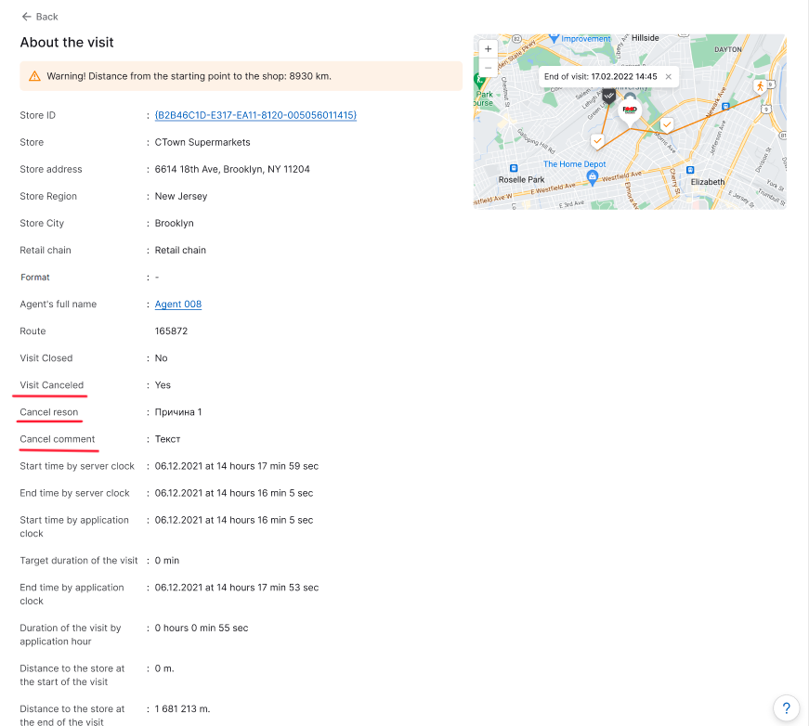Select the checkmark marker at route's western end

[597, 140]
